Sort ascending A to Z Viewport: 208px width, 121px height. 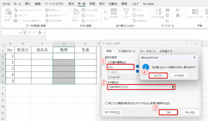(x=106, y=12)
